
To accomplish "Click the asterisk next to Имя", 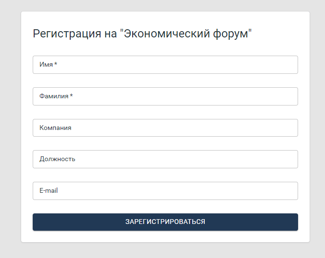I will [x=56, y=64].
